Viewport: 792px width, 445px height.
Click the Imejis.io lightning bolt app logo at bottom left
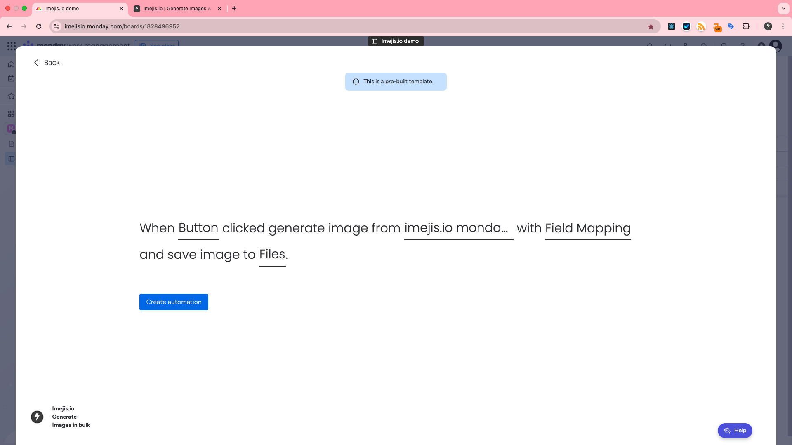[x=37, y=417]
